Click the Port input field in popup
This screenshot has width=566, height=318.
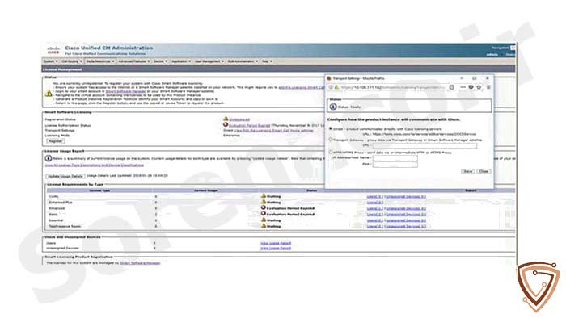[x=395, y=164]
